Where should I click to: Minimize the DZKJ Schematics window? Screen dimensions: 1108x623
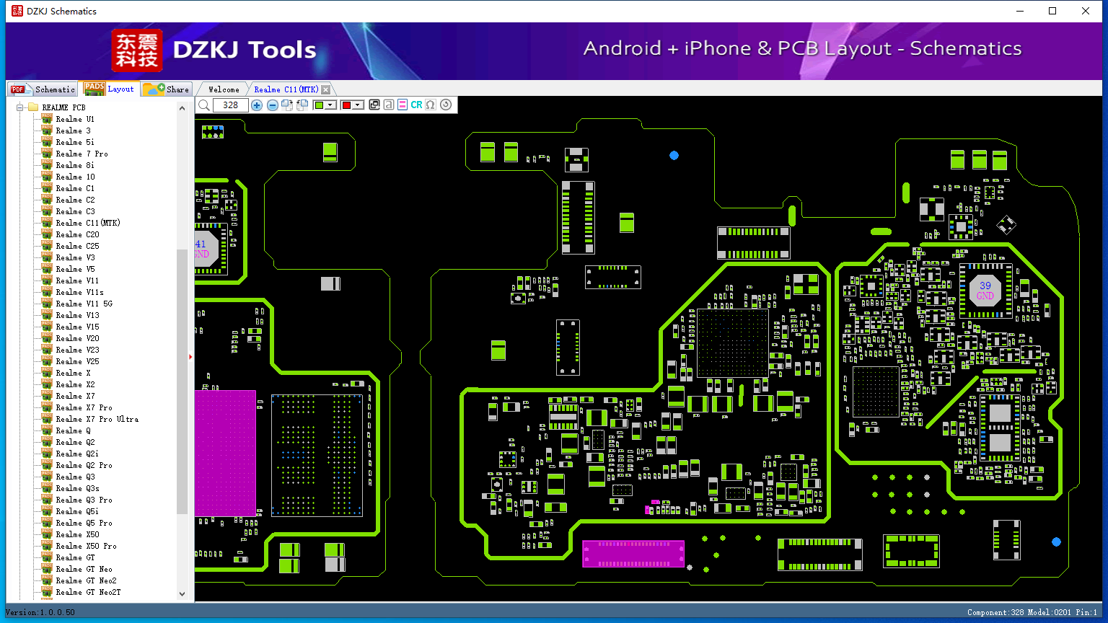click(x=1020, y=11)
